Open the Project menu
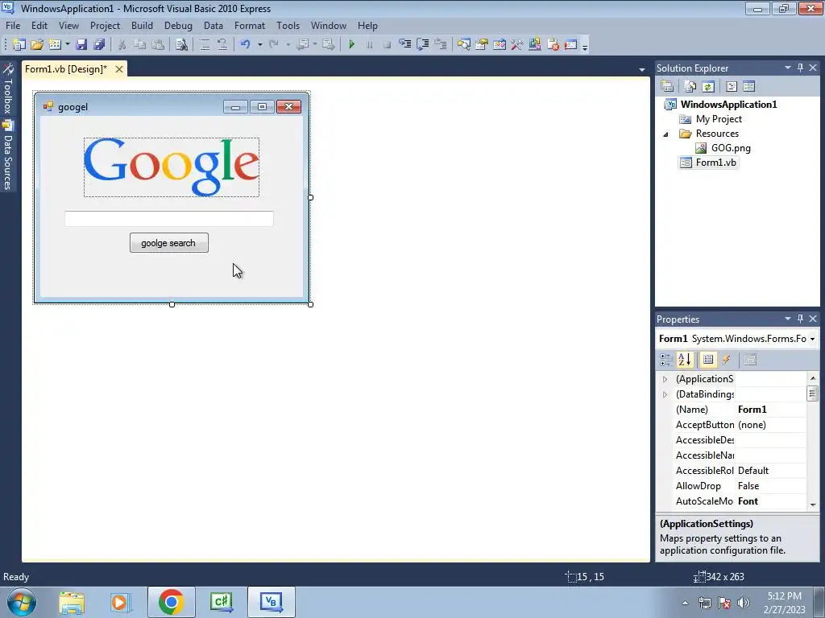The width and height of the screenshot is (825, 618). (x=105, y=25)
